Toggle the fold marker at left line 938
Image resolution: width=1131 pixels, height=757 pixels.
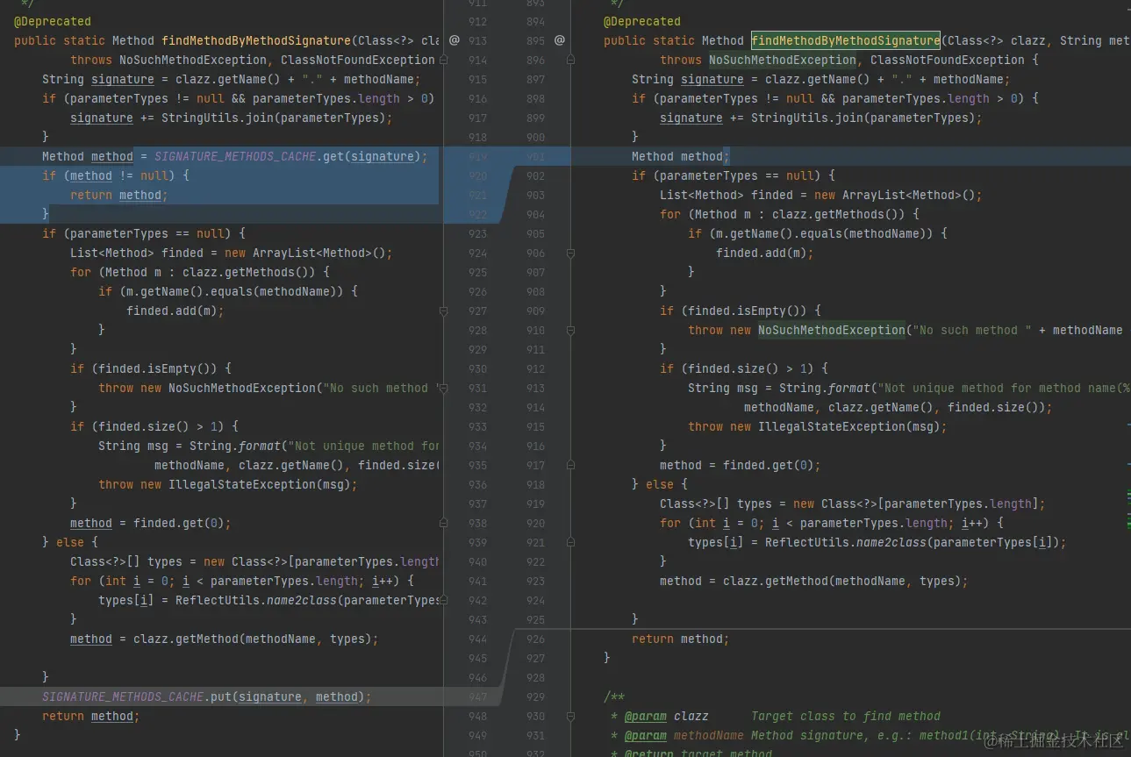(443, 523)
